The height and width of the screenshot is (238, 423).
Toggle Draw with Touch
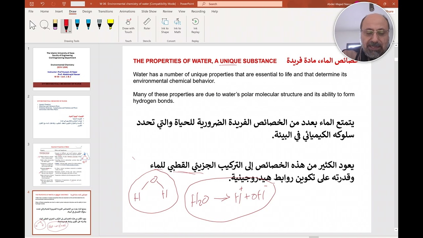[128, 26]
